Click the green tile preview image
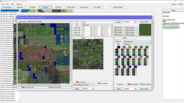The width and height of the screenshot is (184, 103). click(x=145, y=30)
